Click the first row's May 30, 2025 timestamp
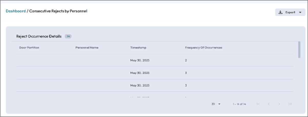 pos(140,60)
